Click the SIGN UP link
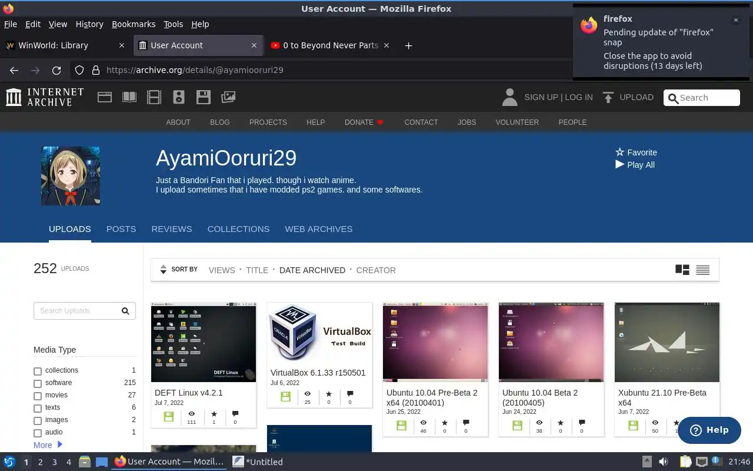753x471 pixels. coord(541,97)
